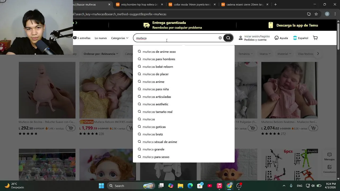Open the 6pcs action figures ad thumbnail
340x191 pixels.
(x=290, y=164)
